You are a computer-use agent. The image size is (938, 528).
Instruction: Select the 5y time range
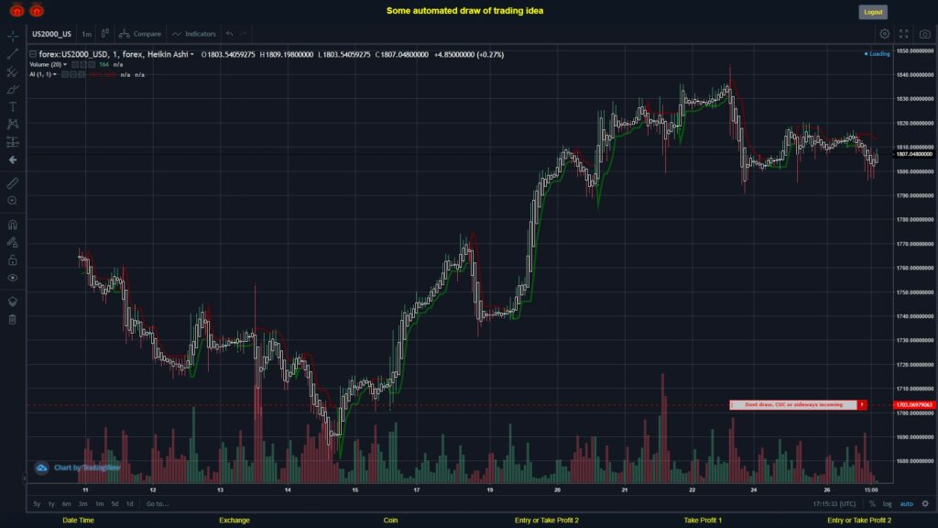(x=37, y=504)
